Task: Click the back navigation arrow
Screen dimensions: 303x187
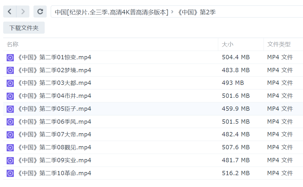Action: click(10, 12)
